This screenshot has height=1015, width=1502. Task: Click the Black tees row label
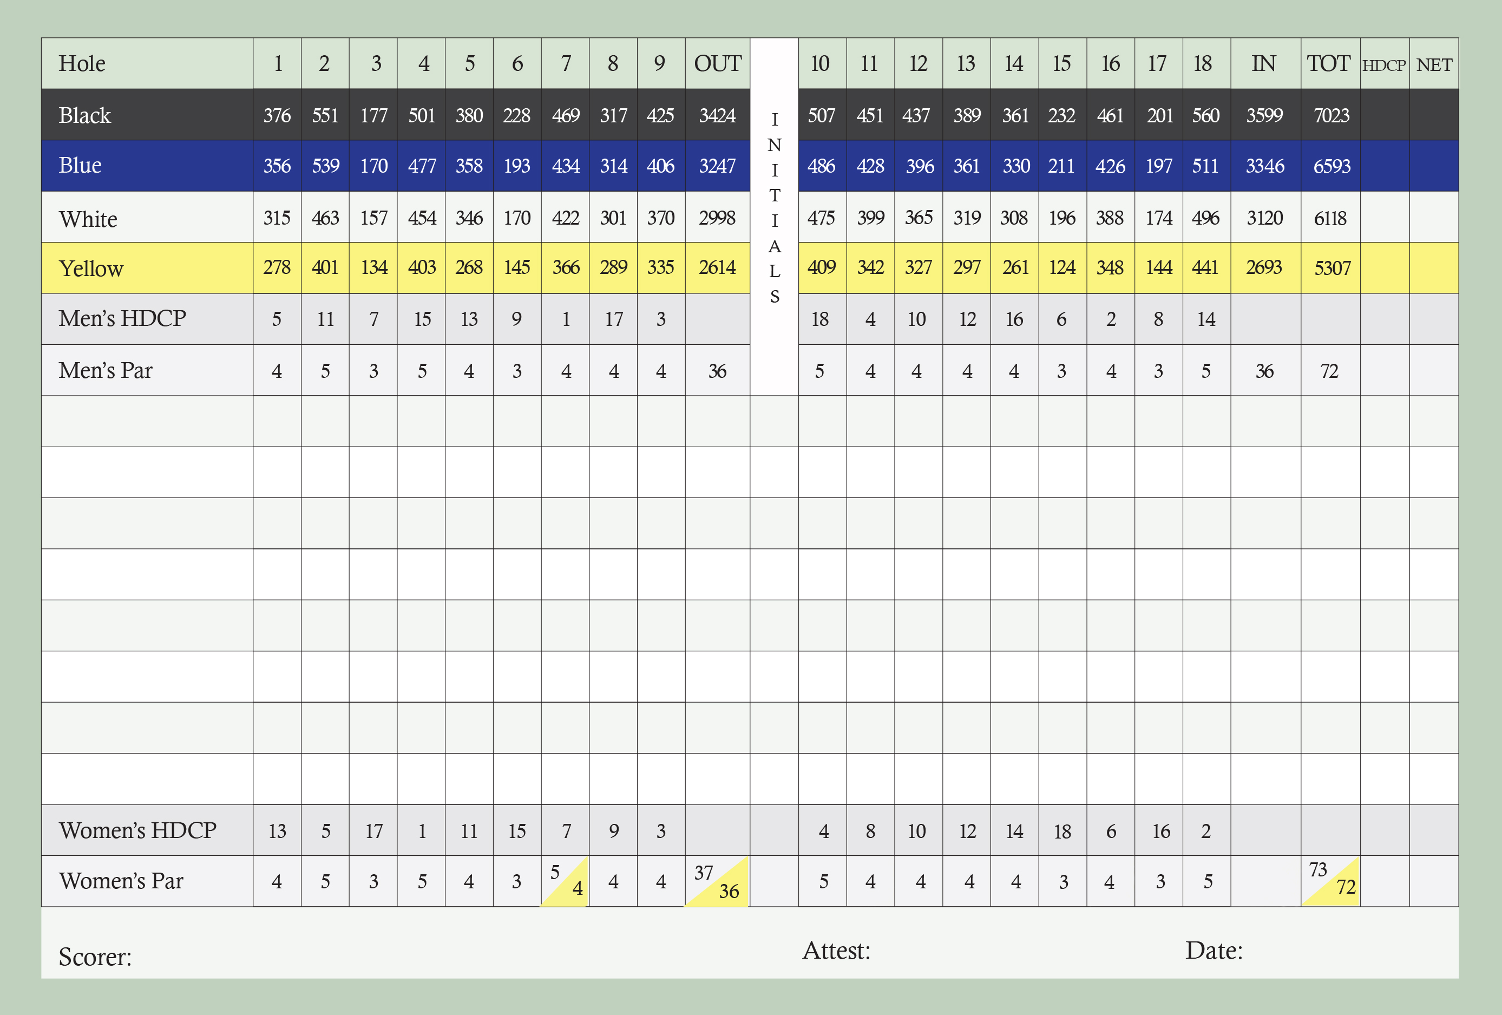[84, 116]
